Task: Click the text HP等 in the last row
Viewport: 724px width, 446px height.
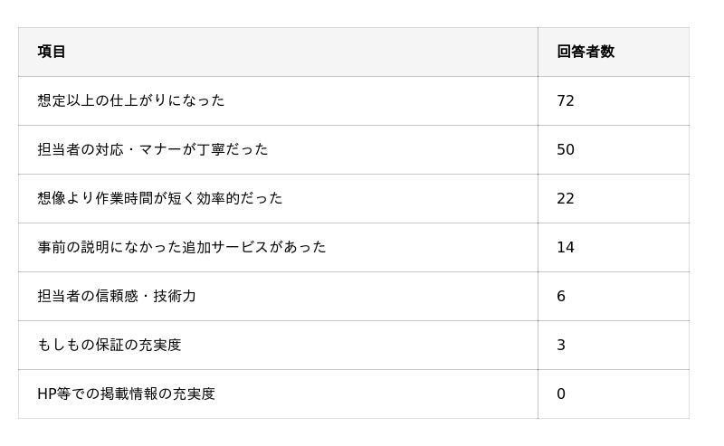Action: (52, 394)
